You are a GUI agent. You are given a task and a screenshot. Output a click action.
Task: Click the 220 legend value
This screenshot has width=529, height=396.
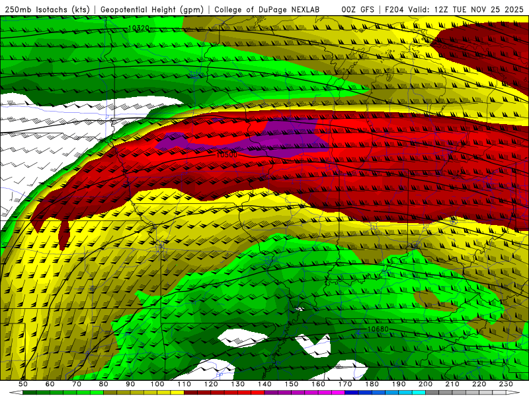coord(479,384)
